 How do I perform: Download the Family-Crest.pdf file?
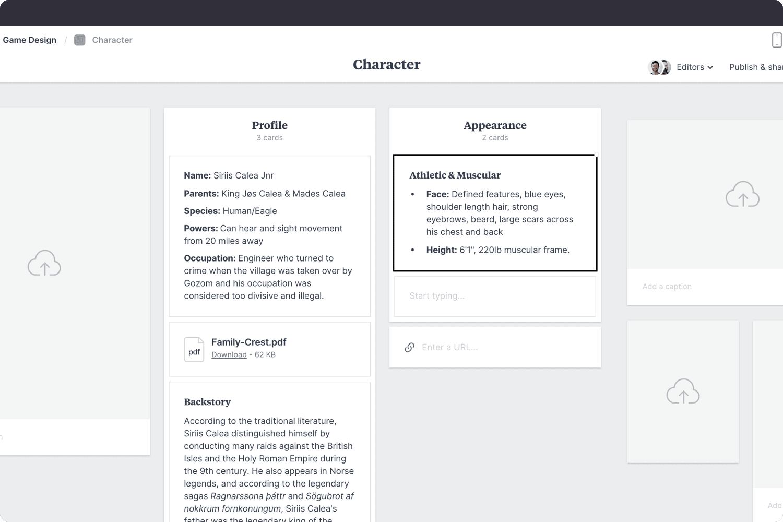click(x=229, y=355)
